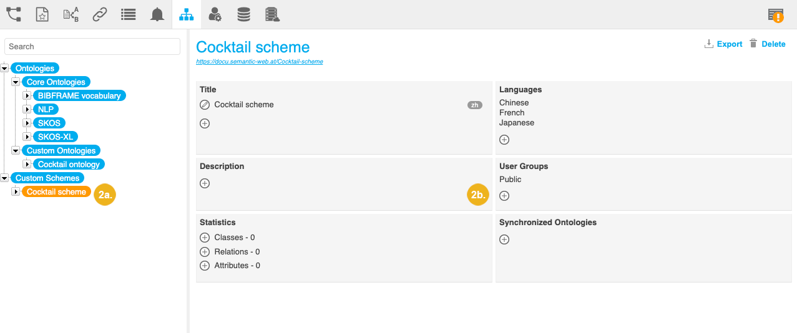Open the document A/B comparison icon
This screenshot has width=797, height=333.
pos(71,14)
